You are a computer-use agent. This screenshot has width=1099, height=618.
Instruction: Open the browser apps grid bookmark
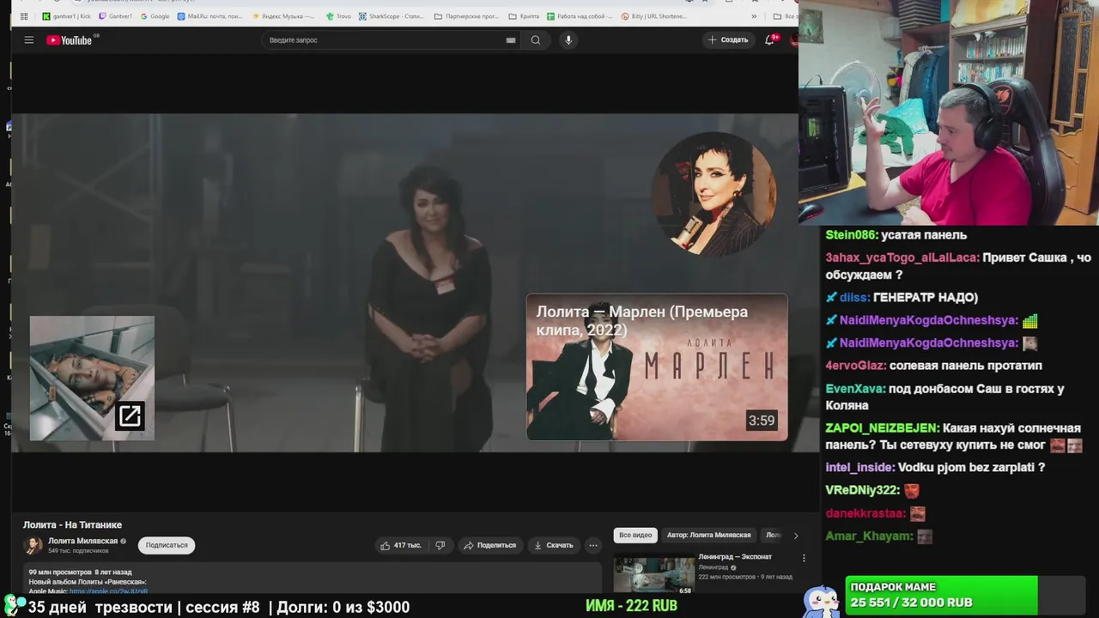coord(24,16)
